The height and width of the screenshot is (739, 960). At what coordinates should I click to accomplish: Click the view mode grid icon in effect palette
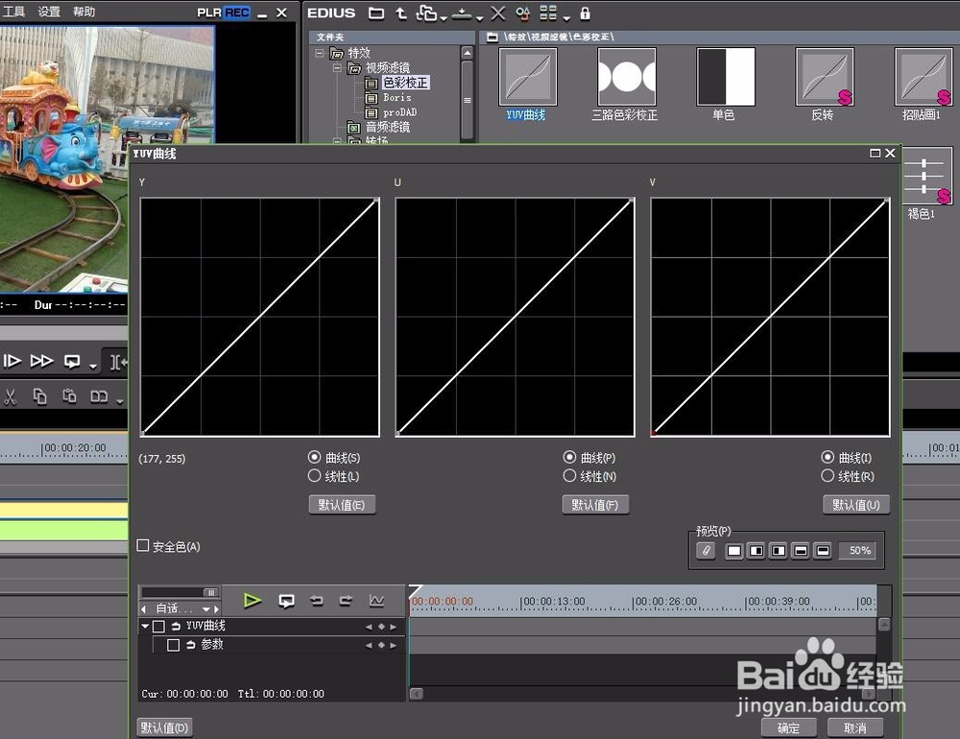coord(548,12)
